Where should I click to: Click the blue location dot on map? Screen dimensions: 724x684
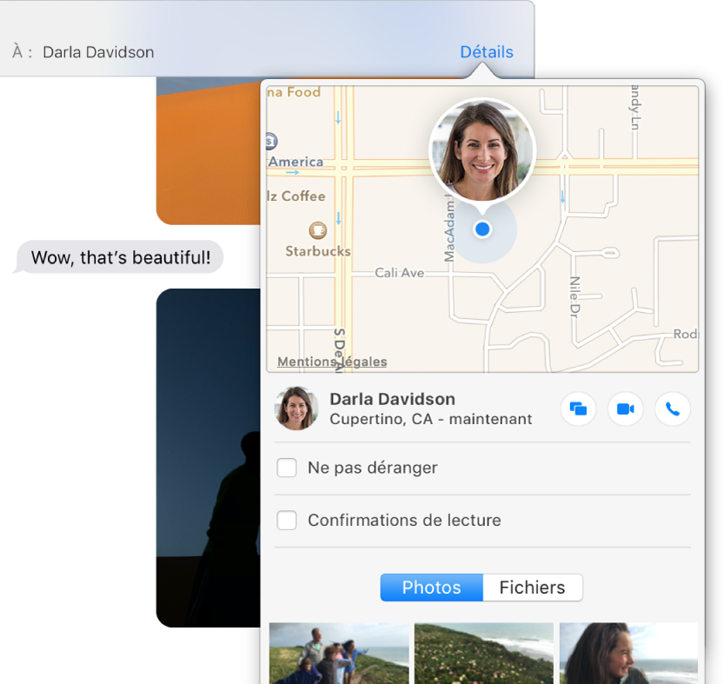coord(483,229)
